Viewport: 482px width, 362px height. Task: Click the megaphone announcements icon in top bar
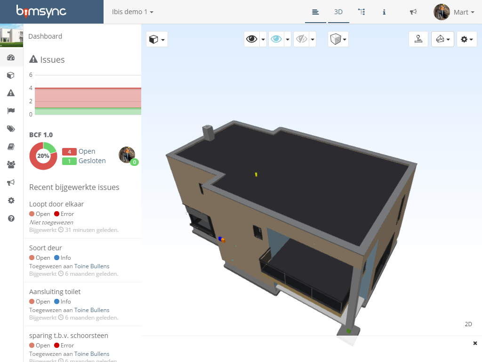click(x=413, y=12)
